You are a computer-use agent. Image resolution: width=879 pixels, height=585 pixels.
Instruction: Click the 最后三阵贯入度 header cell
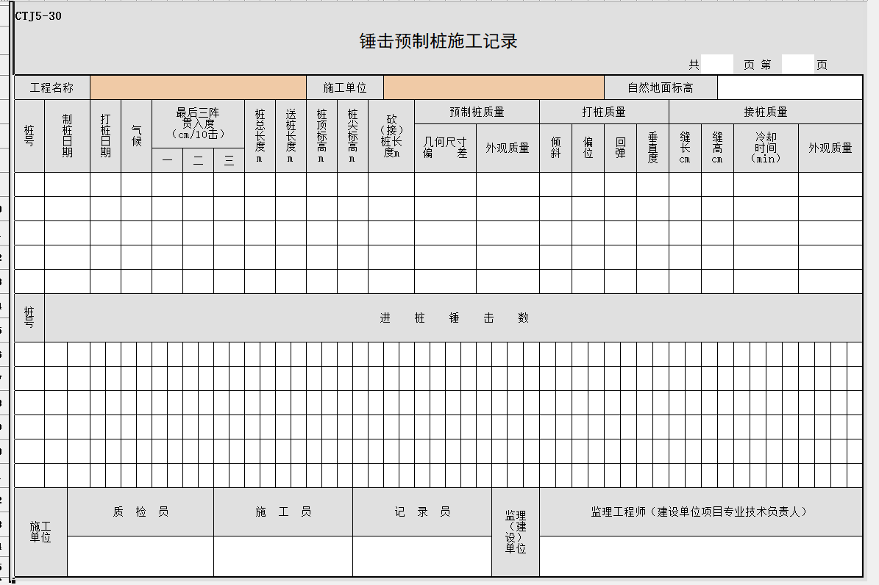click(x=198, y=123)
